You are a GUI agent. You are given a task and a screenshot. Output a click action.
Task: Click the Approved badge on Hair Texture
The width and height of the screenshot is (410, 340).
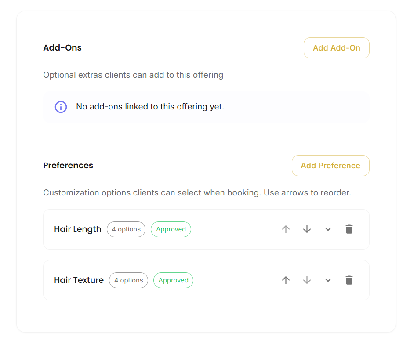click(174, 280)
